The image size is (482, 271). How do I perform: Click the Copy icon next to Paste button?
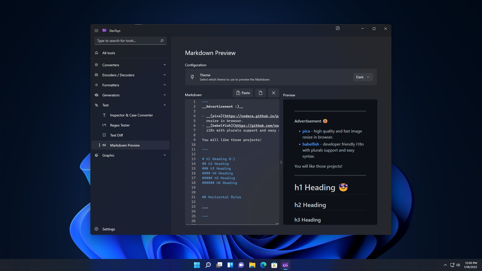261,93
